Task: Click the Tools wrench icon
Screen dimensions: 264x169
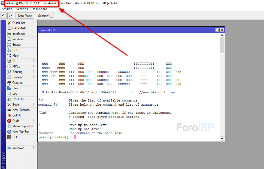Action: click(x=9, y=105)
